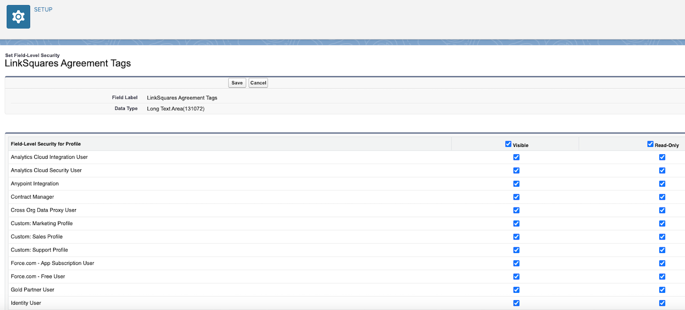Viewport: 685px width, 310px height.
Task: Uncheck Visible for Analytics Cloud Security User
Action: [516, 170]
